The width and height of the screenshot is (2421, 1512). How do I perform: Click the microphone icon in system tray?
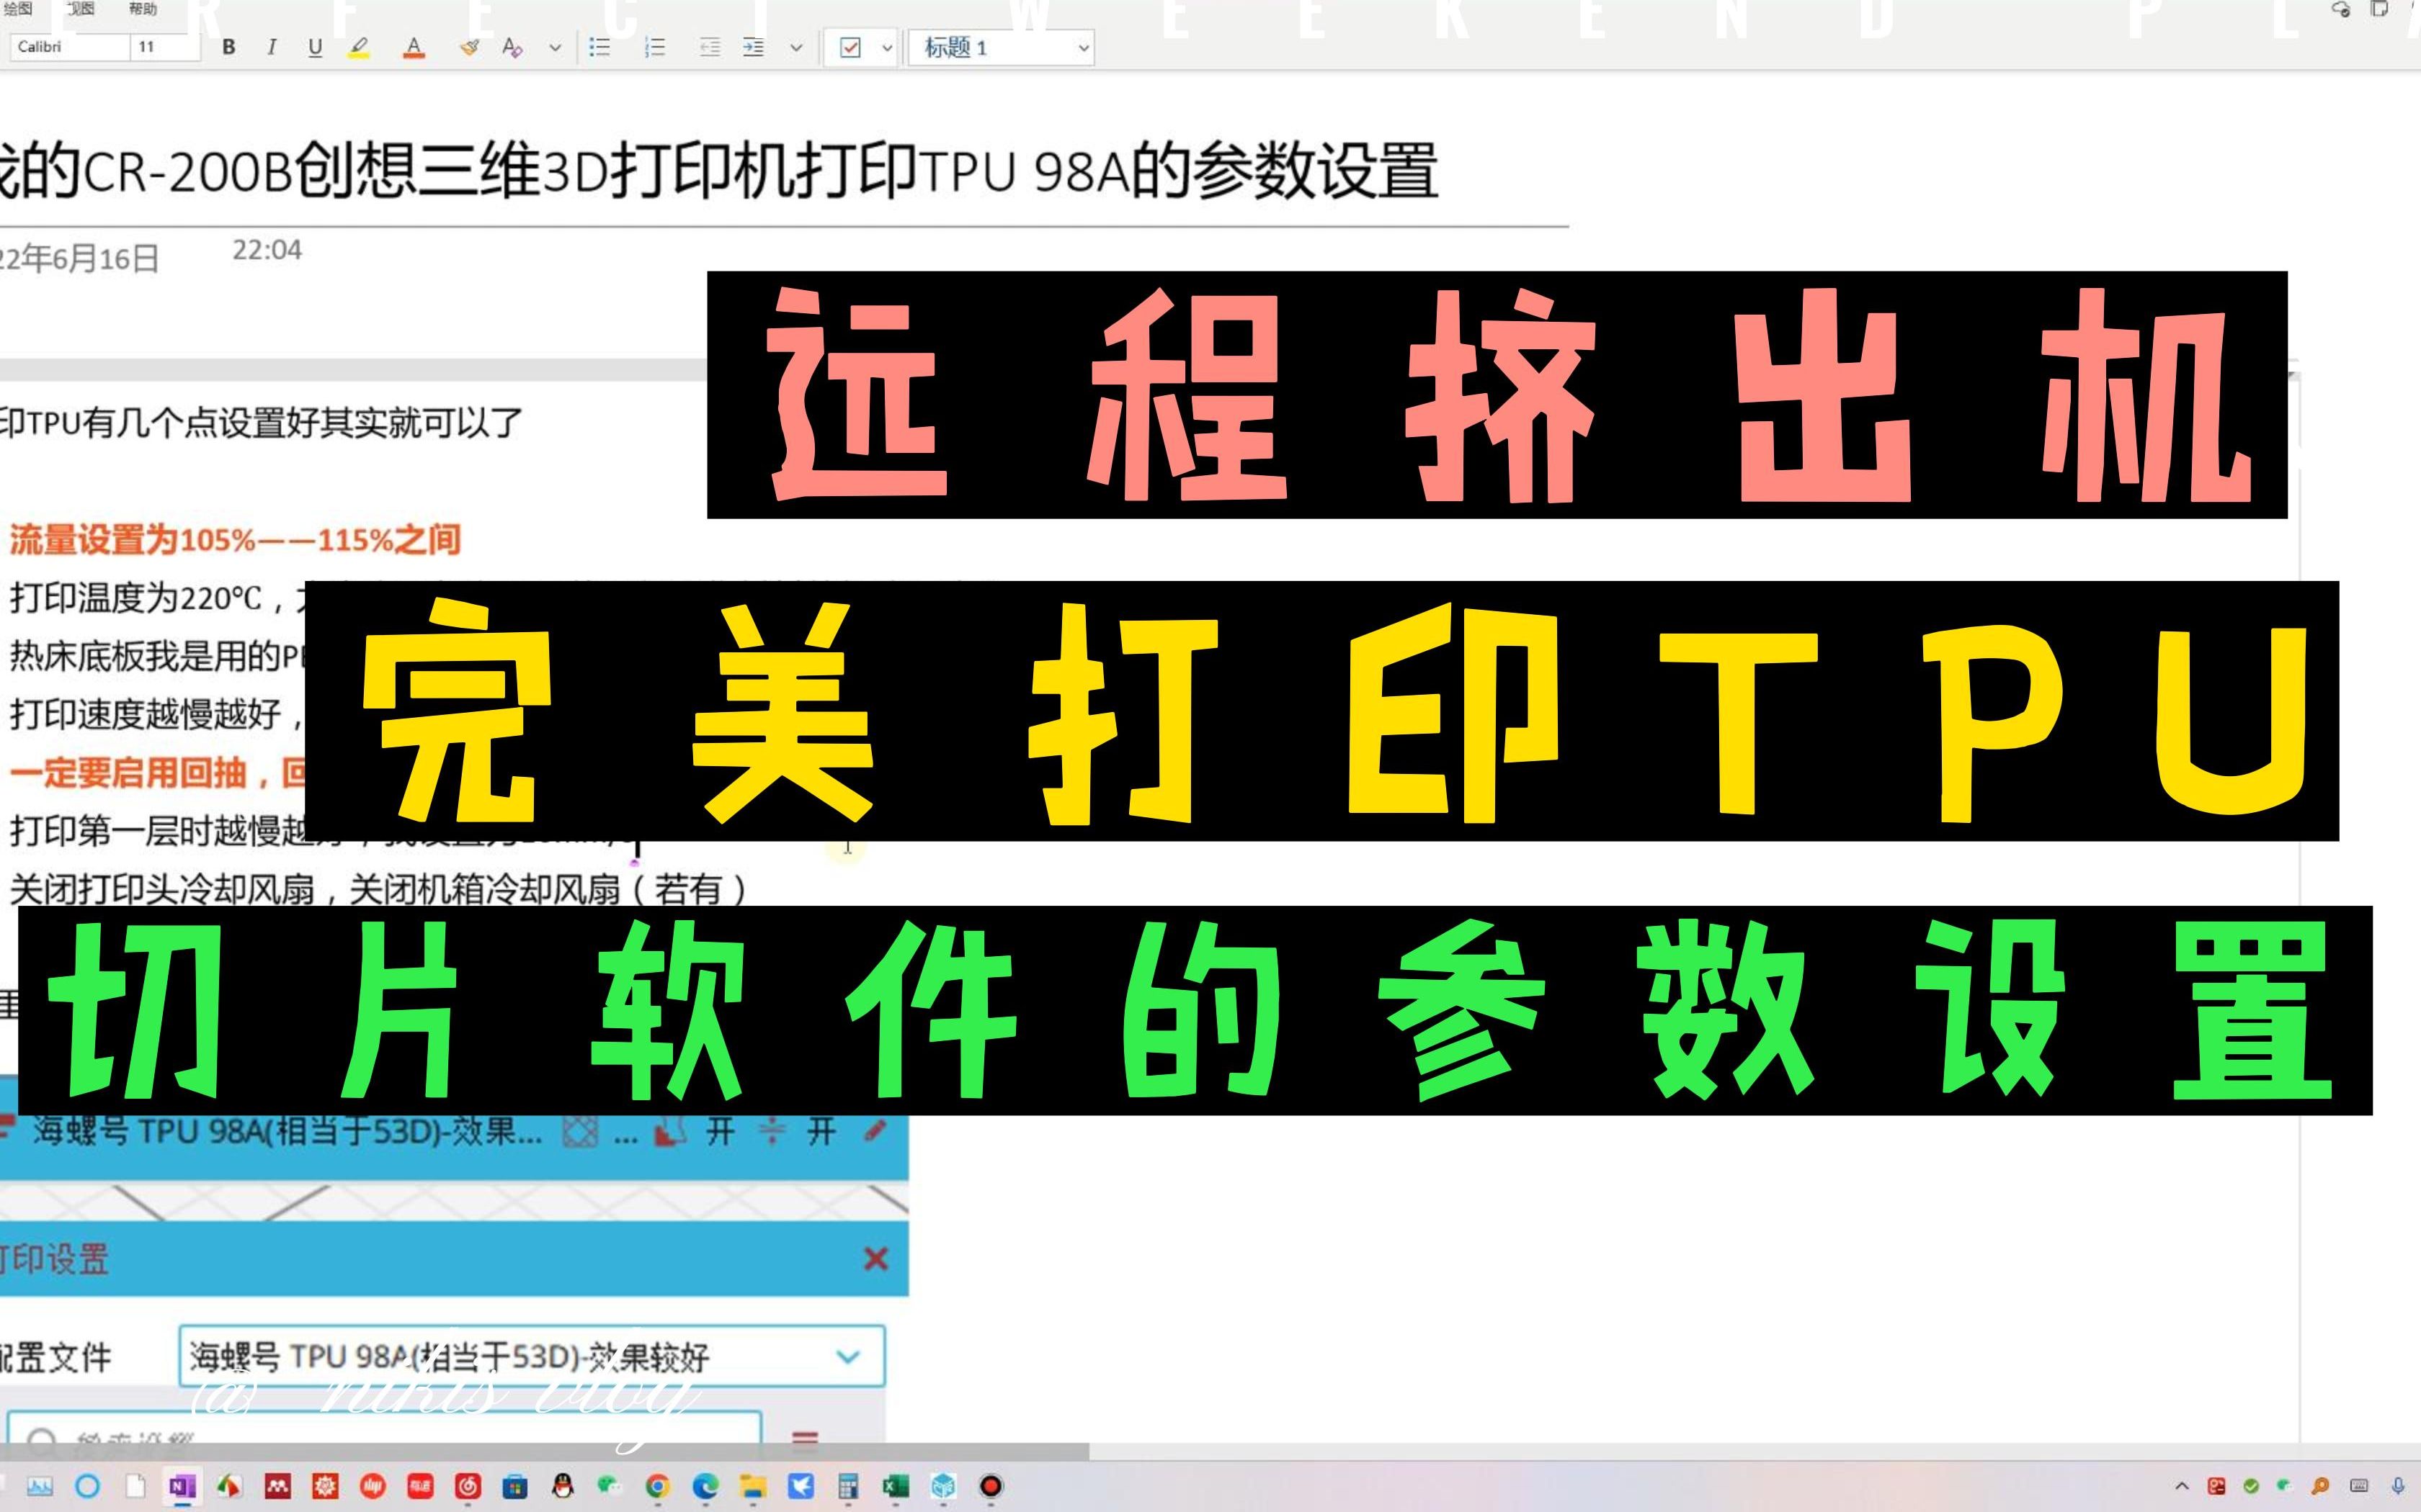(x=2398, y=1486)
